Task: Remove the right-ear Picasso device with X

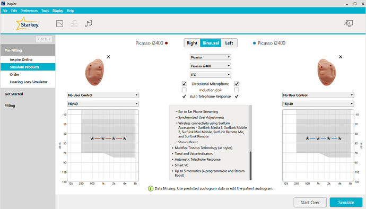Action: click(x=108, y=57)
